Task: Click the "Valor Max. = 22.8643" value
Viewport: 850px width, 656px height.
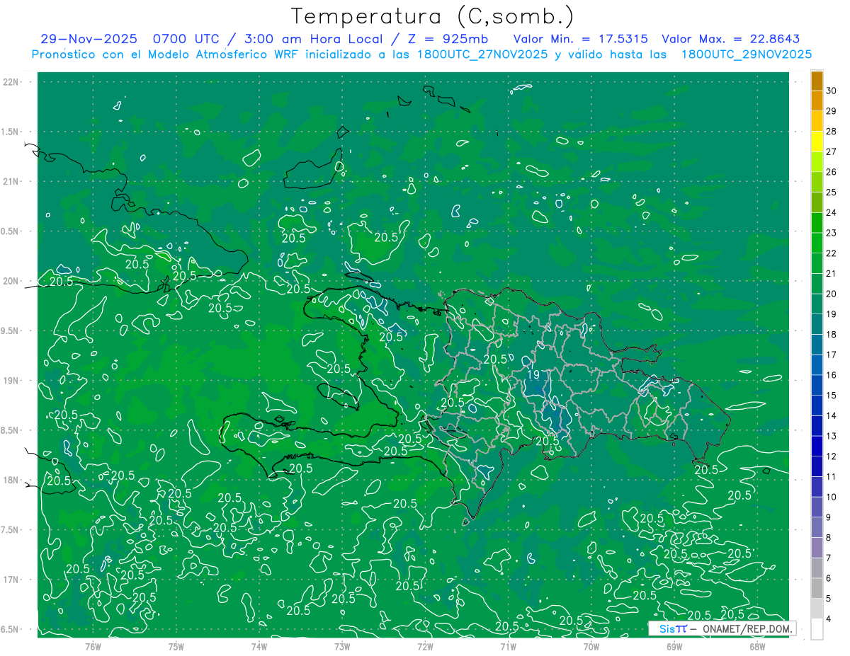Action: pyautogui.click(x=731, y=39)
